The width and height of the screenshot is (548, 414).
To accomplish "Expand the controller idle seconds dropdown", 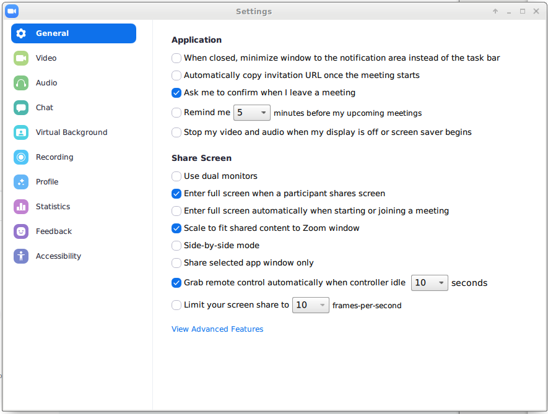I will click(429, 283).
